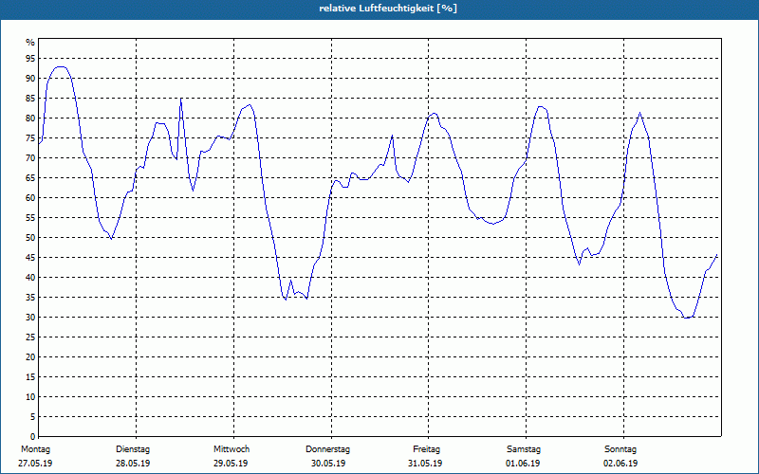The height and width of the screenshot is (474, 759).
Task: Click the date '29.05.19'
Action: click(231, 464)
